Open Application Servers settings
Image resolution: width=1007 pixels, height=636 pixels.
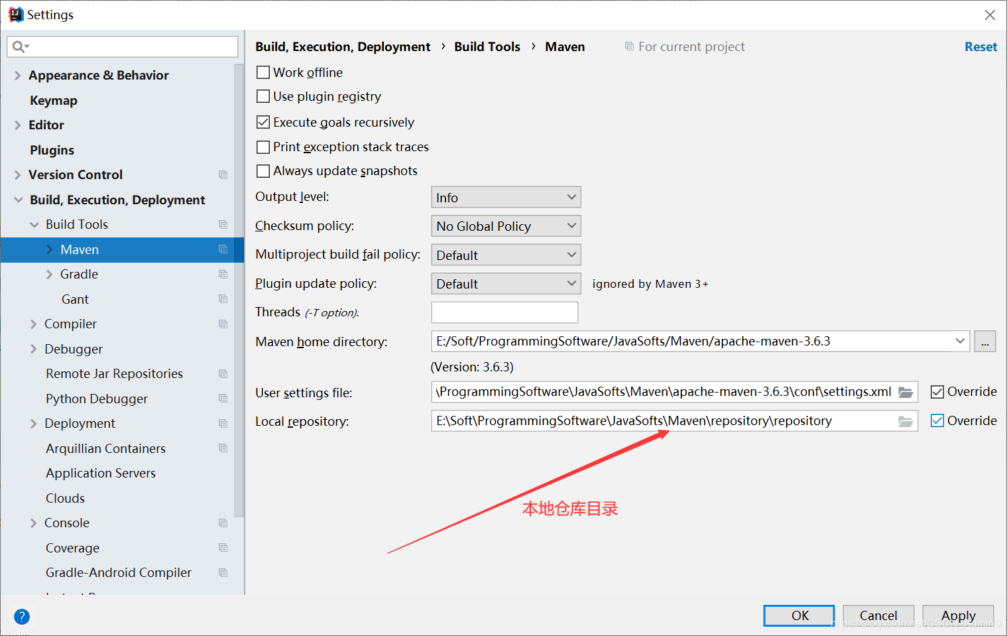tap(101, 473)
